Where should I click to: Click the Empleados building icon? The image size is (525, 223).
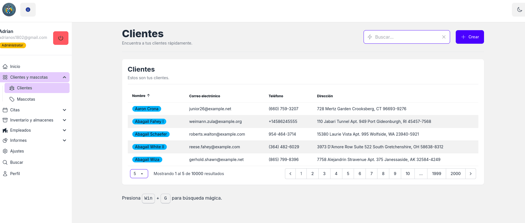point(5,130)
